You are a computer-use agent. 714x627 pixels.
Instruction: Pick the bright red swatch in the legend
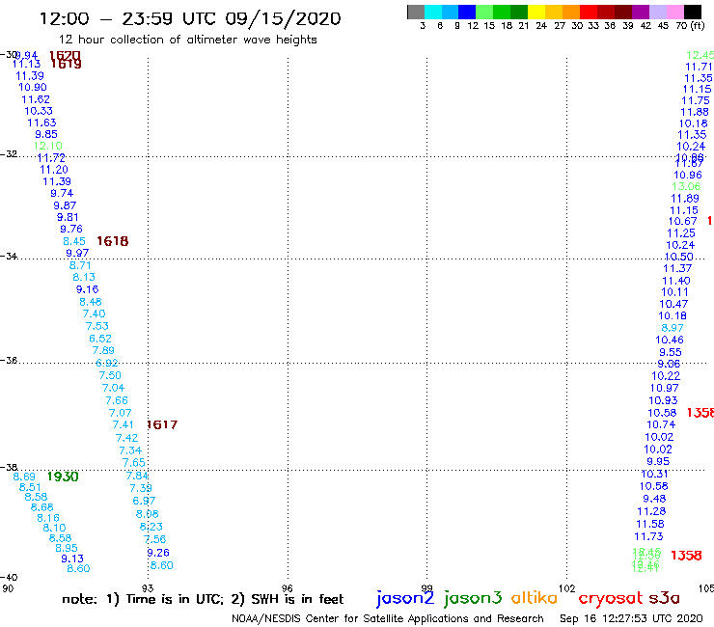coord(589,12)
